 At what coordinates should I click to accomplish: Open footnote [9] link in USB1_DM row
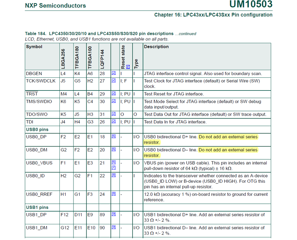114,227
